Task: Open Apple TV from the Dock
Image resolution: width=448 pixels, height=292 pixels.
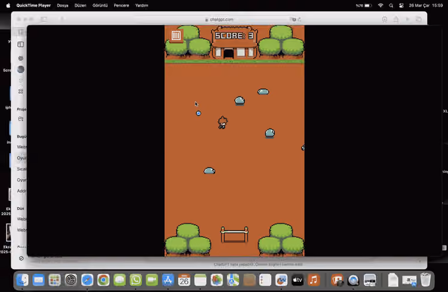Action: [x=297, y=280]
